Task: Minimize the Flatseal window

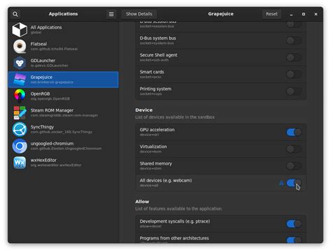Action: (x=291, y=15)
